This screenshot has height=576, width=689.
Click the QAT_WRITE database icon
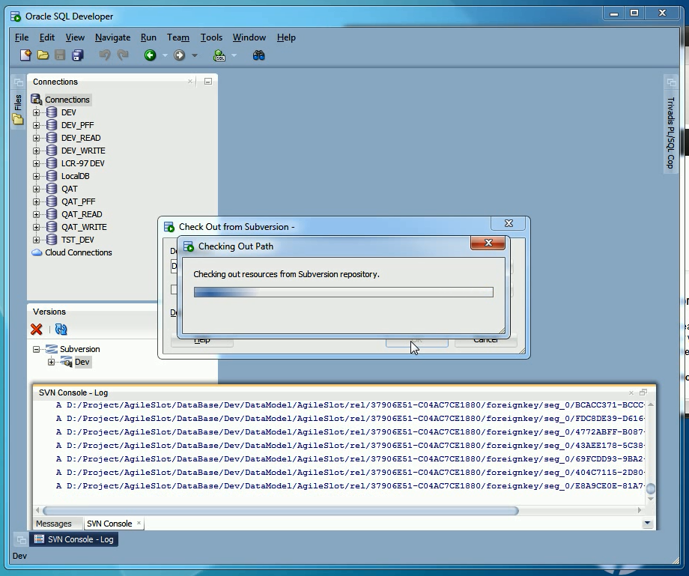pos(52,227)
